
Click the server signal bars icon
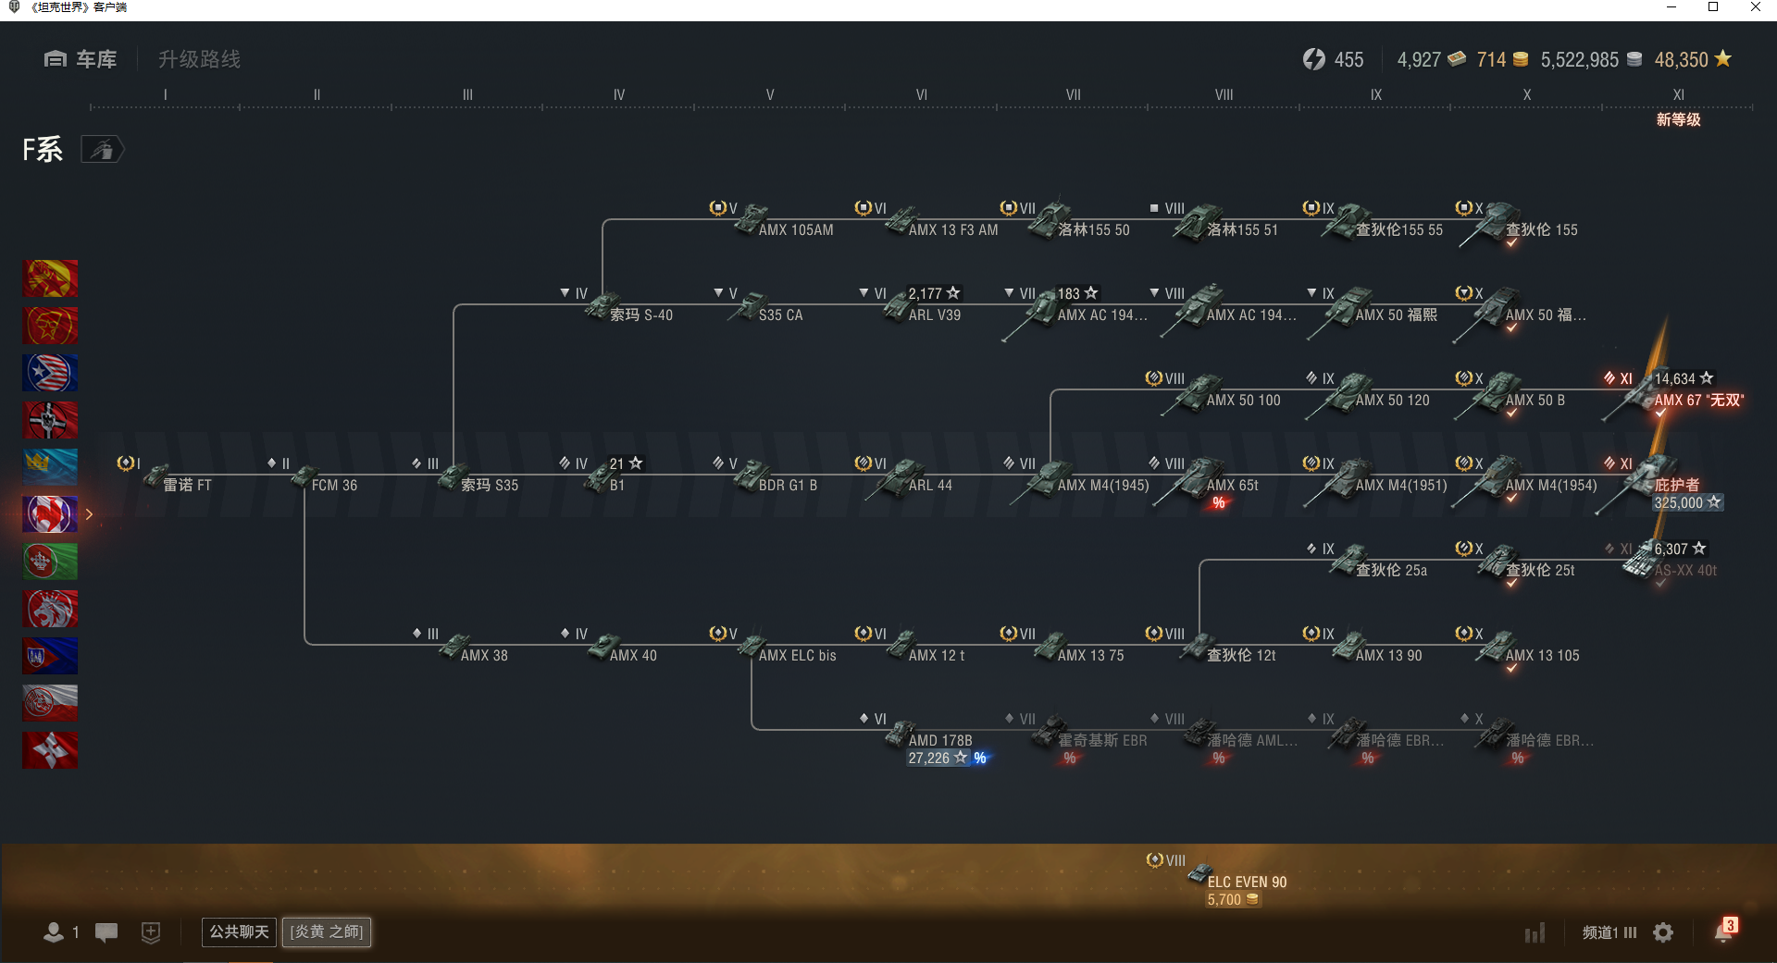click(x=1535, y=932)
